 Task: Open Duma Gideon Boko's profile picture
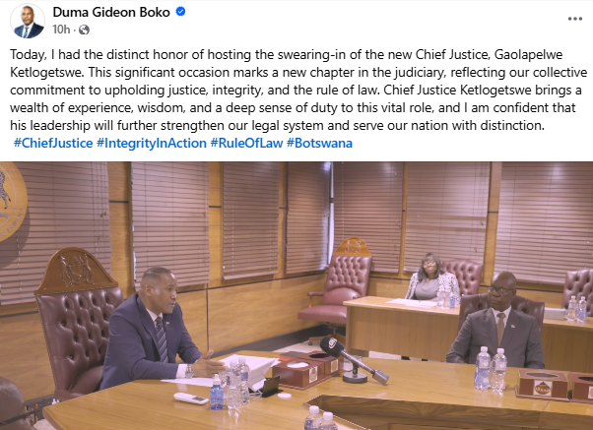(x=28, y=22)
